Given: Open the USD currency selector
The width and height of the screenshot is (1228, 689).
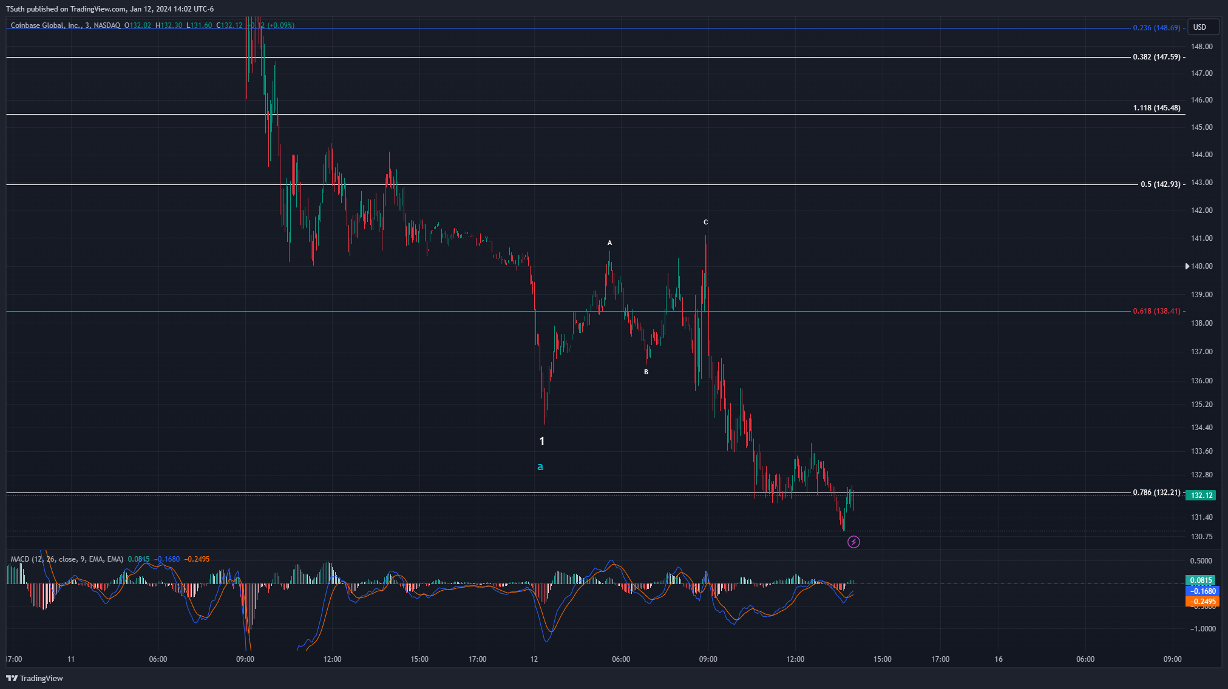Looking at the screenshot, I should pyautogui.click(x=1204, y=27).
